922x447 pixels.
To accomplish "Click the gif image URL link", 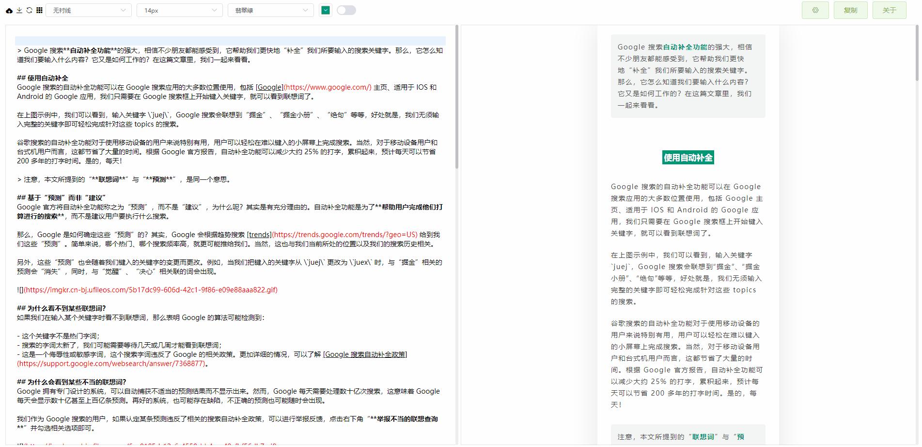I will coord(149,290).
